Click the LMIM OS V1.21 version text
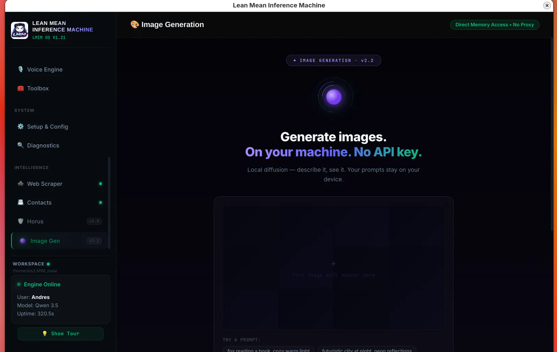Viewport: 557px width, 352px height. (x=49, y=38)
